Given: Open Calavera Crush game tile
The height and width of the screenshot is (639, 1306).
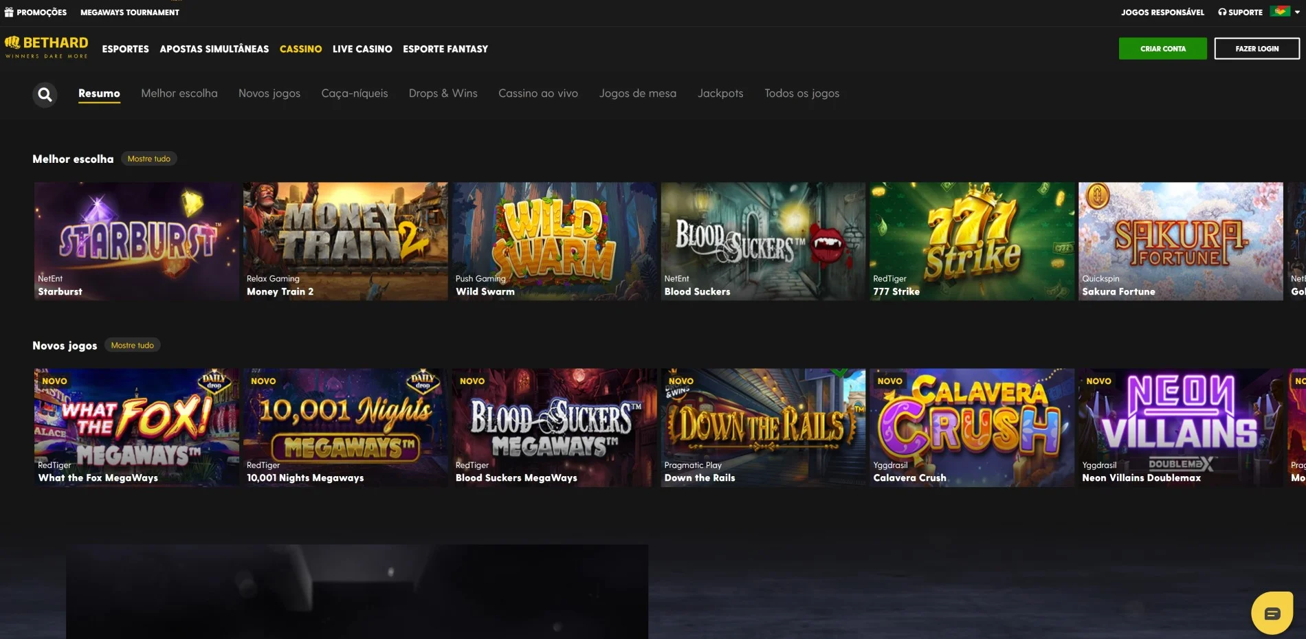Looking at the screenshot, I should [971, 427].
